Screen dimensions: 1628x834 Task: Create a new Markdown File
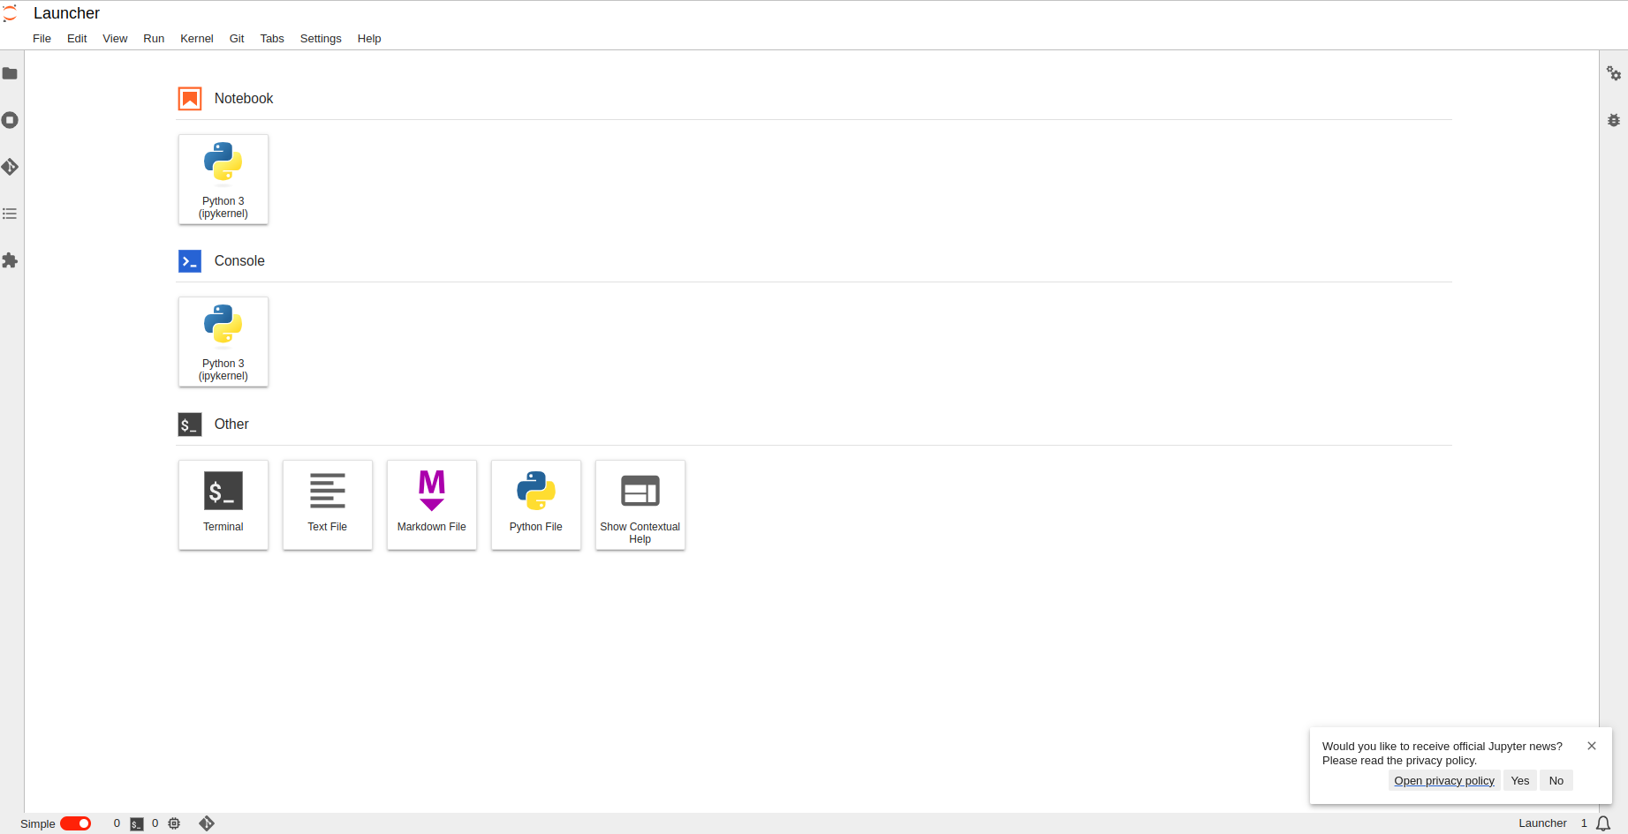(432, 505)
